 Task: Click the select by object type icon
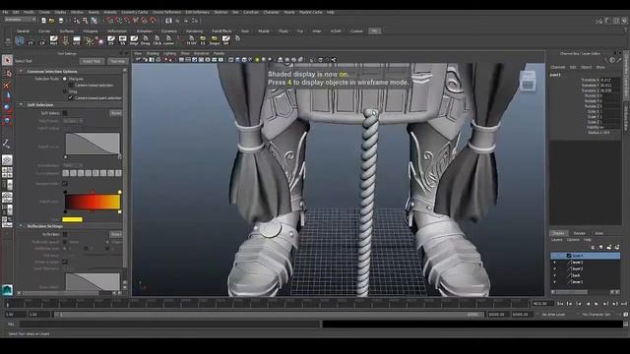click(x=86, y=21)
